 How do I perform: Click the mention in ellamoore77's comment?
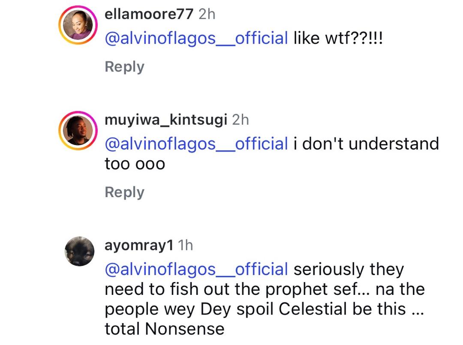(196, 39)
